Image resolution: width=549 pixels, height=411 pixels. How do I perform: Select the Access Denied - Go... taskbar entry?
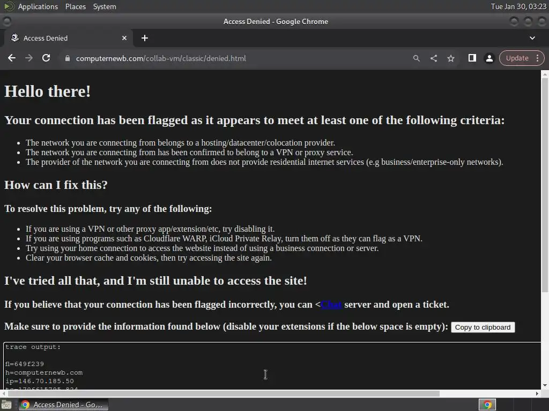[63, 405]
